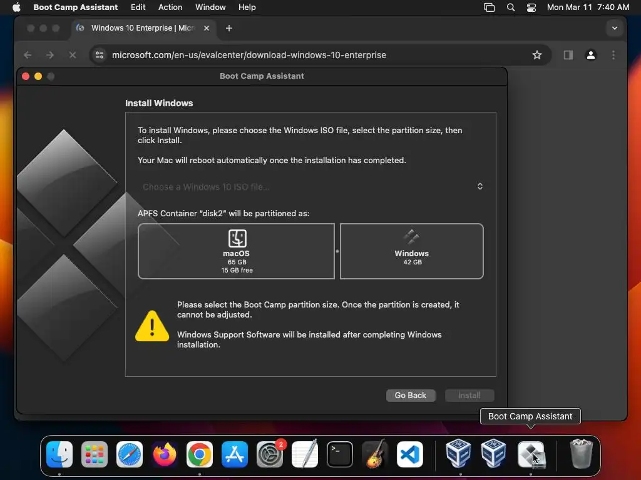The height and width of the screenshot is (480, 641).
Task: Go forward in Chrome
Action: (x=50, y=55)
